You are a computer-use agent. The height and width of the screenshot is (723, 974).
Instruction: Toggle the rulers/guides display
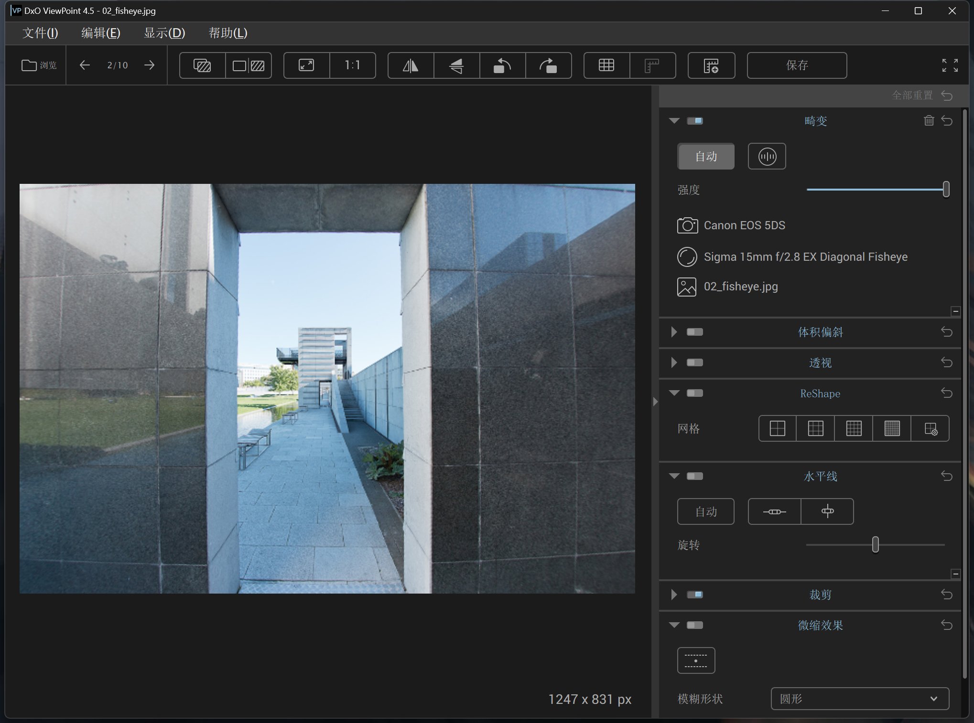(652, 65)
